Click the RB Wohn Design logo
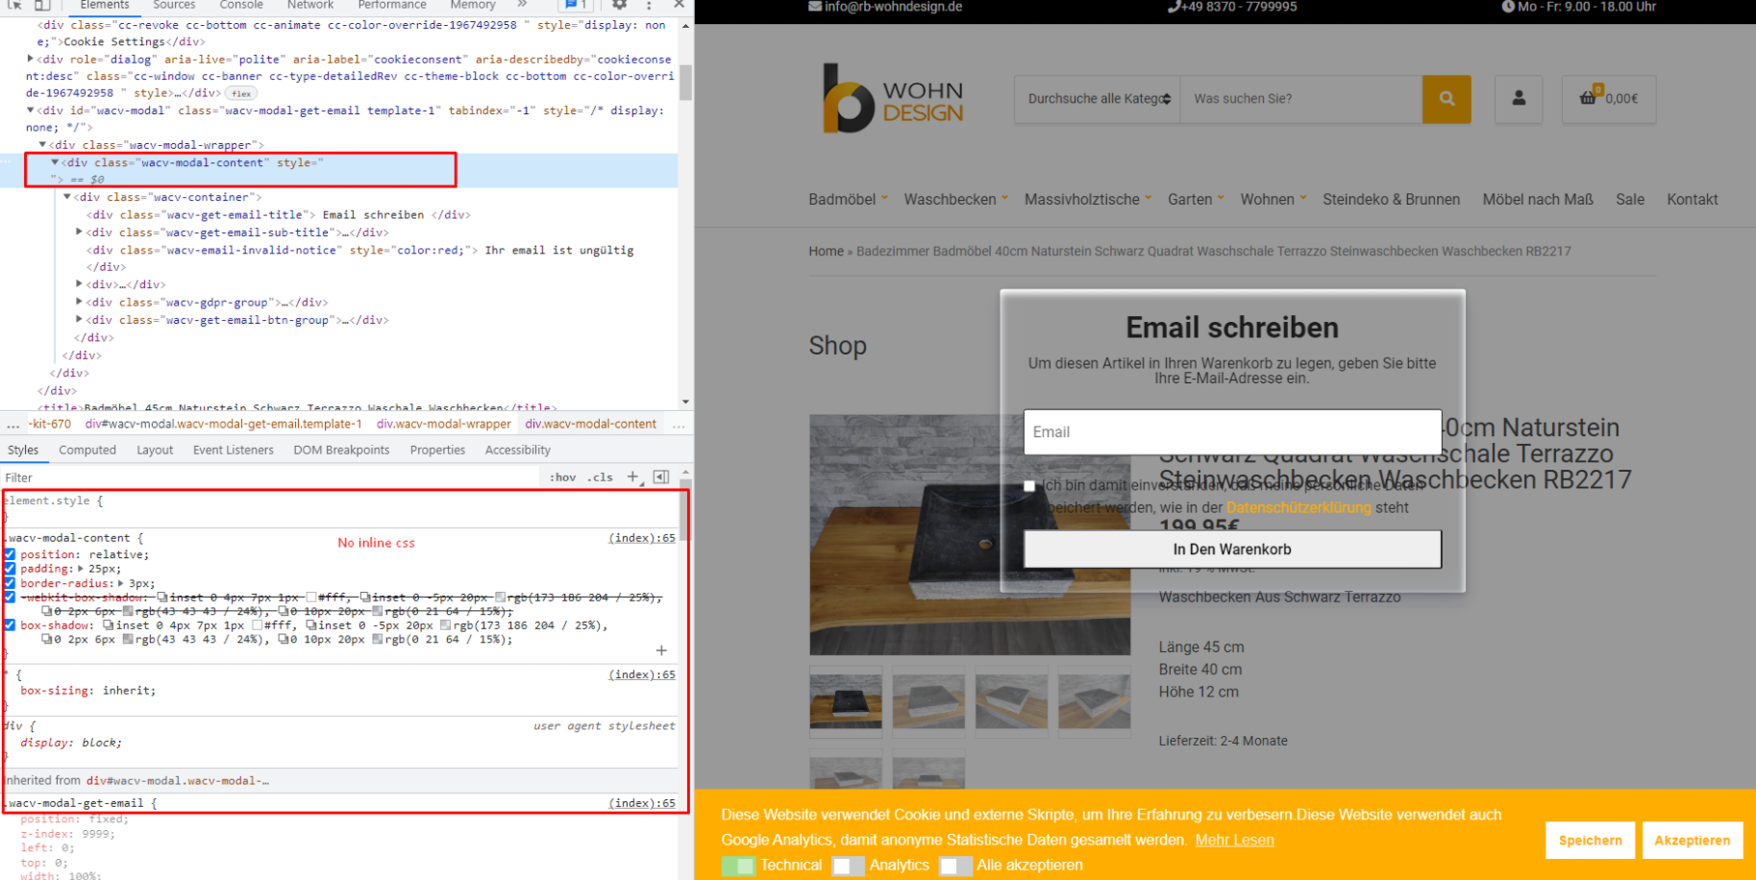The height and width of the screenshot is (880, 1756). coord(893,98)
